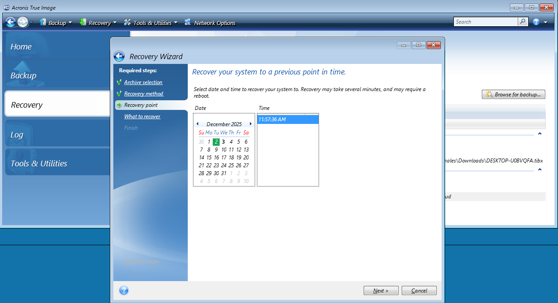Select December 15 in the calendar
This screenshot has height=303, width=558.
tap(208, 157)
